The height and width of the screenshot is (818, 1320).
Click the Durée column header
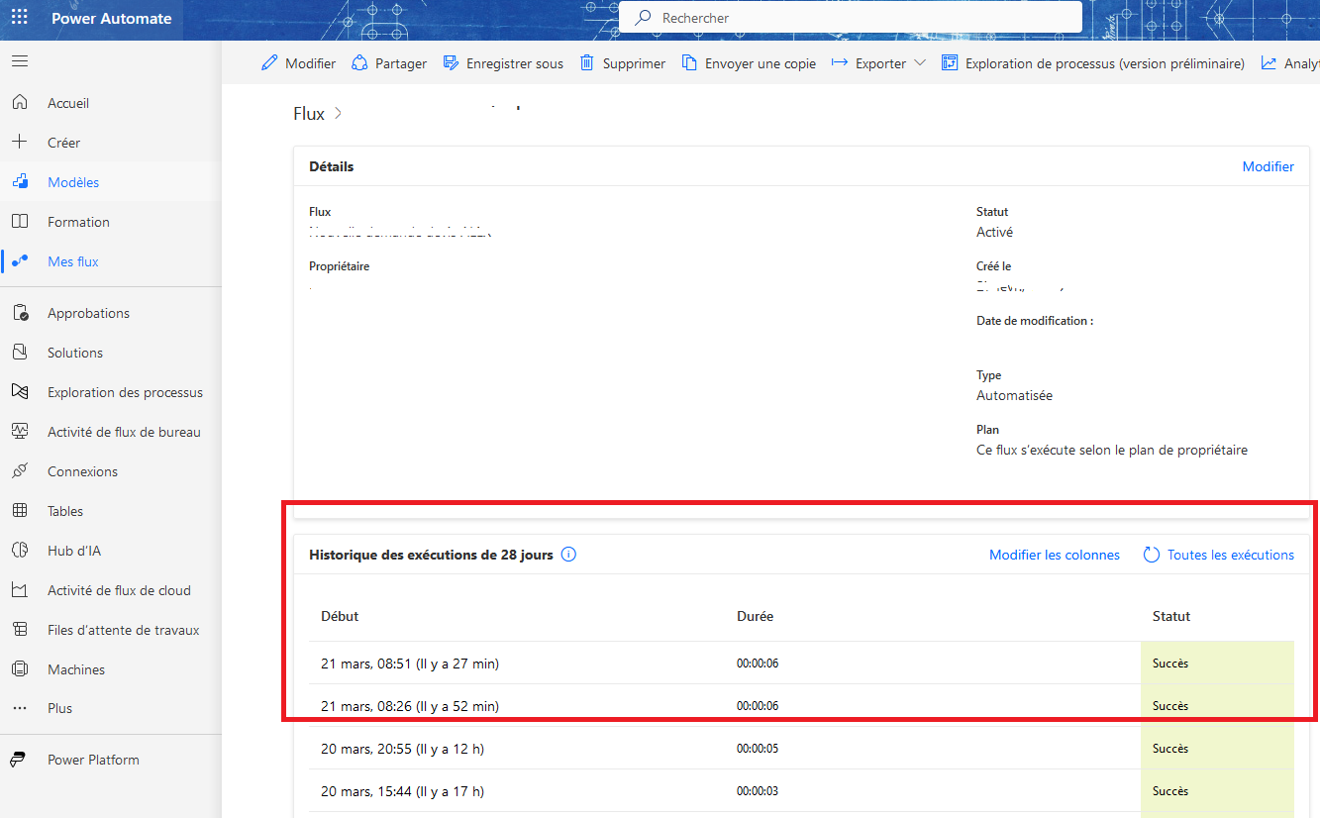[x=755, y=616]
